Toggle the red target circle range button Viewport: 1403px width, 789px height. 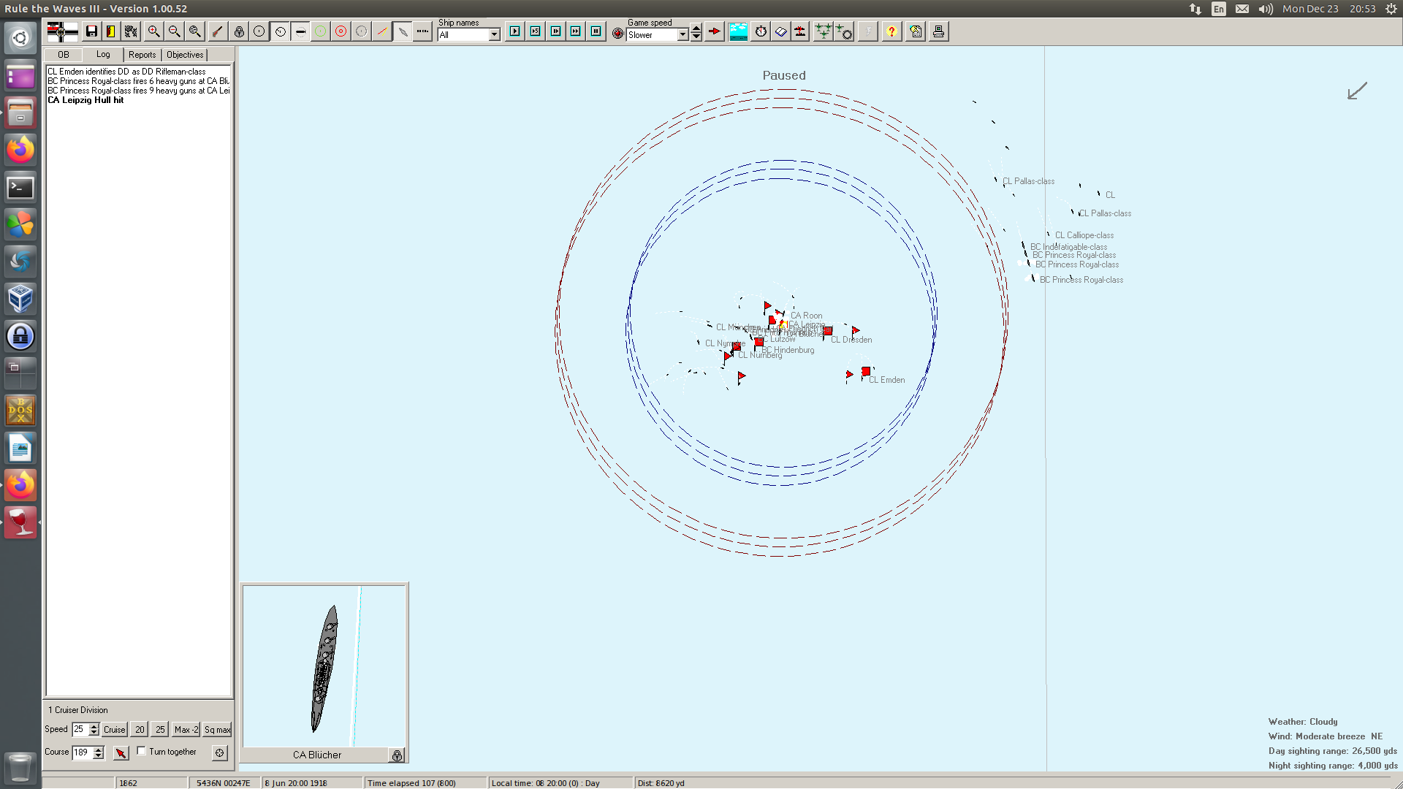tap(341, 31)
